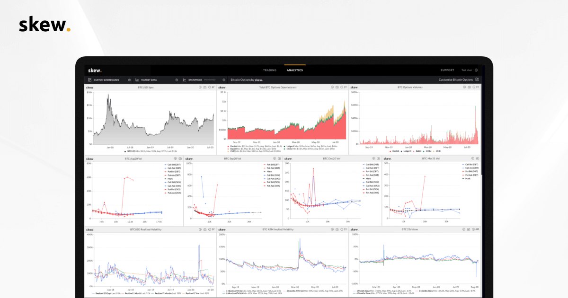Toggle Call Ask (DBT) series in BTC Dec20 Vol legend

pos(371,168)
